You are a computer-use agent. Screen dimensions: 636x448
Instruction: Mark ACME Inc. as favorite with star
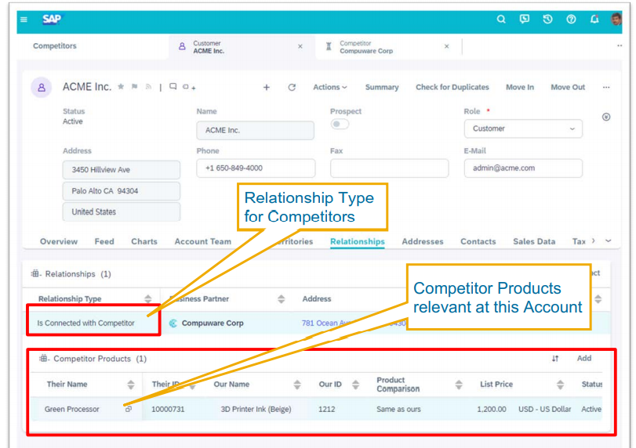pos(121,87)
